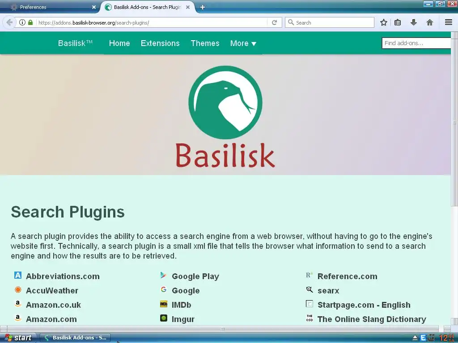This screenshot has height=343, width=458.
Task: Open the IMDb link
Action: point(182,305)
